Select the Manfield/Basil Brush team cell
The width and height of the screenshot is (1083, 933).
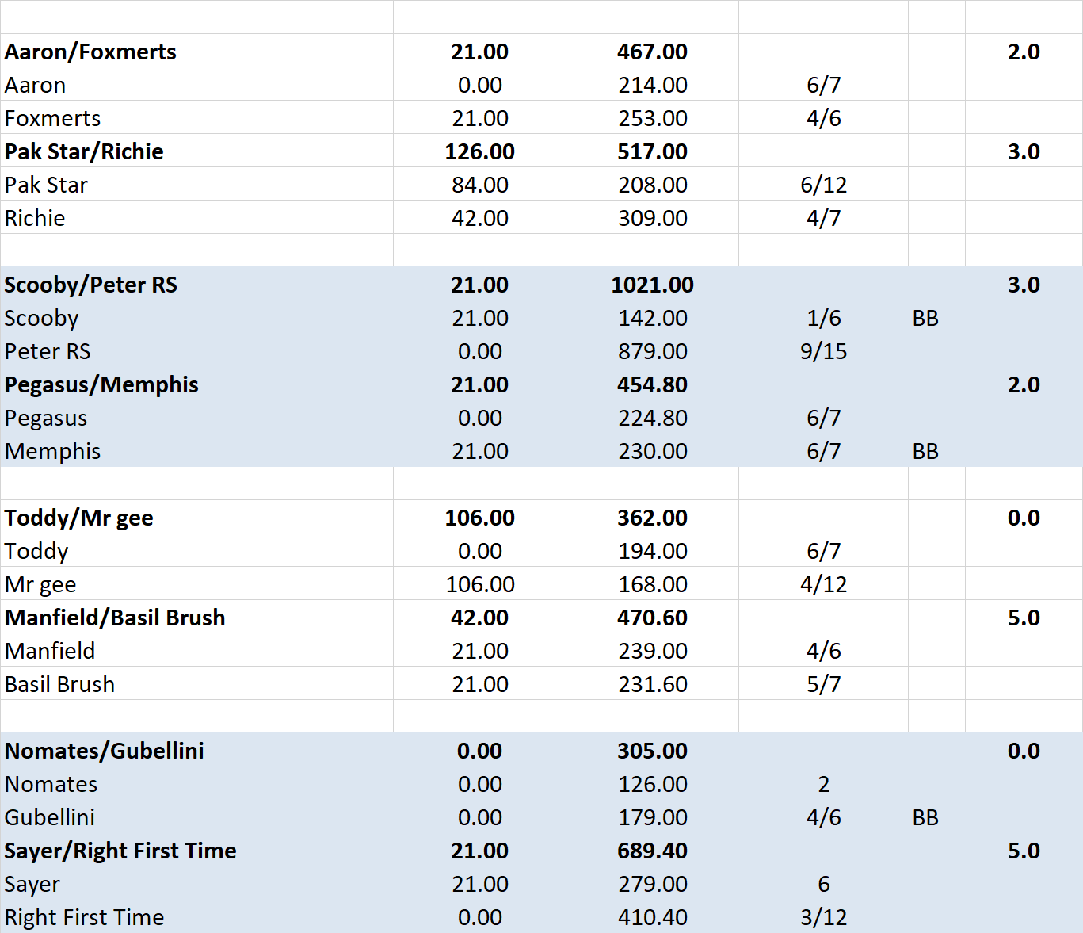[x=115, y=618]
